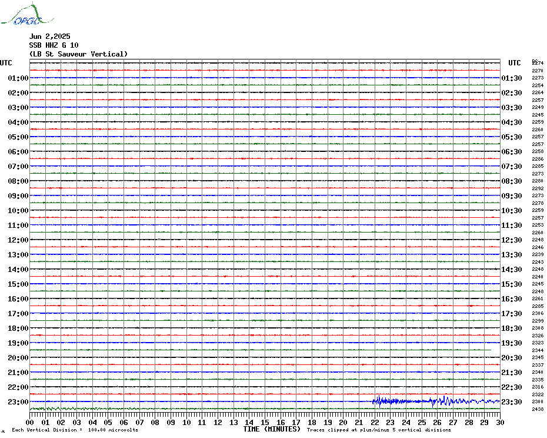This screenshot has width=547, height=438.
Task: Click the '13:00' hour label
Action: (18, 255)
